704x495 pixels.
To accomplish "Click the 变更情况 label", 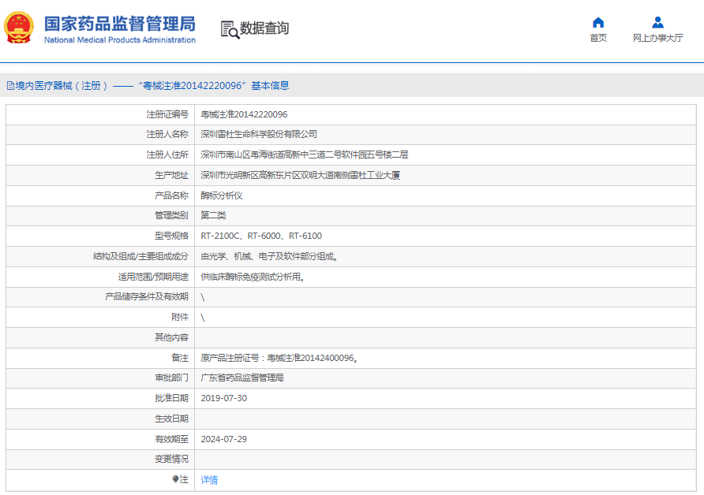I will [171, 459].
